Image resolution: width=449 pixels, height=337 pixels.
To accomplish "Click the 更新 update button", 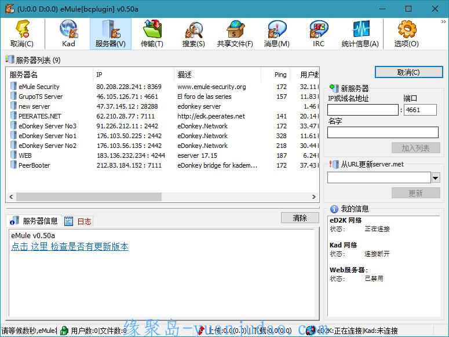I will (415, 193).
